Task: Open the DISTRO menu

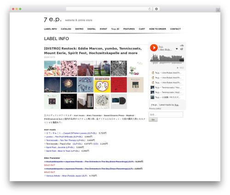Action: [79, 29]
